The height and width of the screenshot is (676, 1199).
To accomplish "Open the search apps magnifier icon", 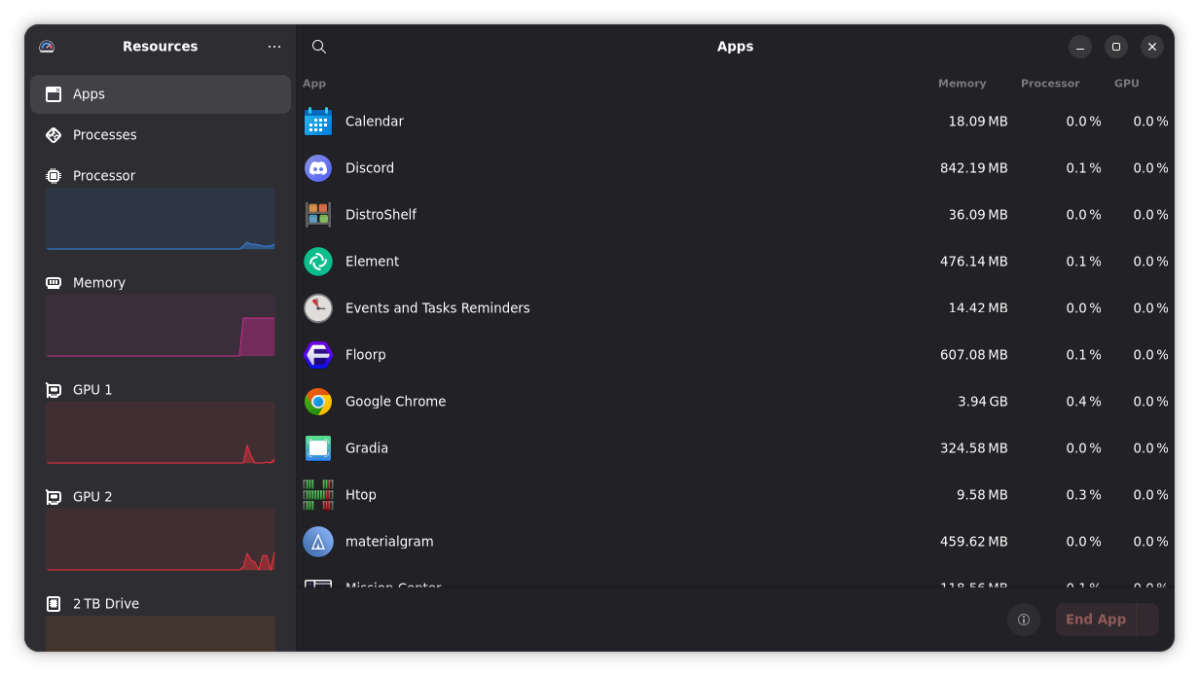I will (319, 47).
